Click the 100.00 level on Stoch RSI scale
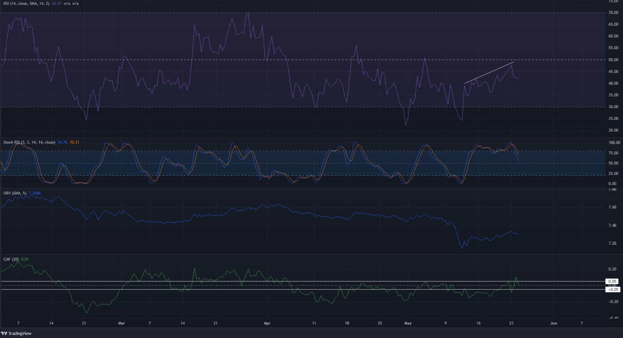Image resolution: width=623 pixels, height=338 pixels. coord(614,143)
